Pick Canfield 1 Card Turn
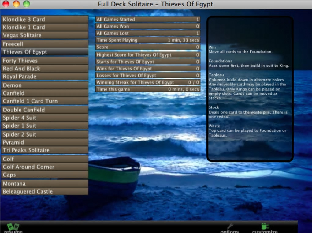 point(45,101)
